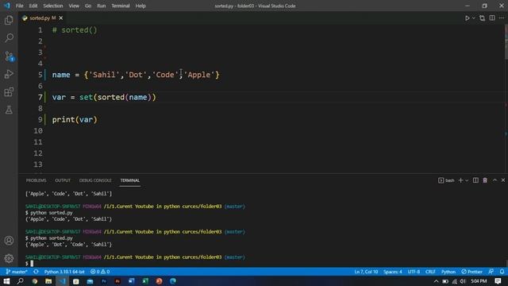Image resolution: width=508 pixels, height=286 pixels.
Task: Expand run button dropdown arrow
Action: pos(473,18)
